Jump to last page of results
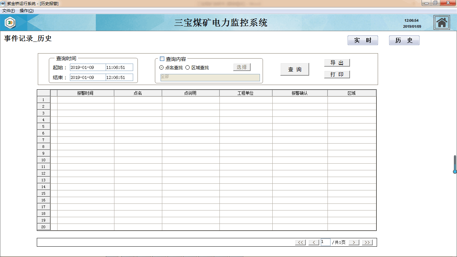This screenshot has height=257, width=457. click(x=367, y=242)
